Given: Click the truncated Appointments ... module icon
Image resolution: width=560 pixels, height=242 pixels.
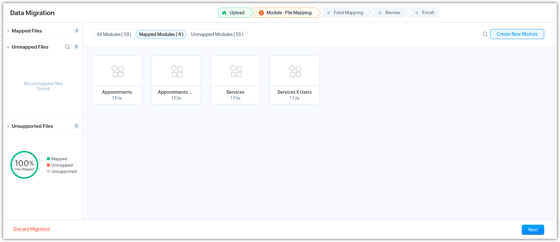Looking at the screenshot, I should [176, 71].
